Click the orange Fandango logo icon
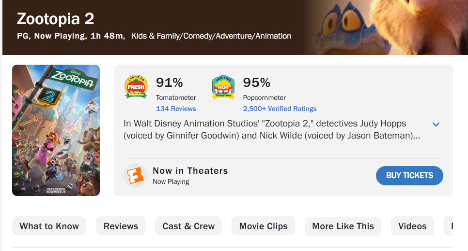This screenshot has width=468, height=251. pos(136,176)
